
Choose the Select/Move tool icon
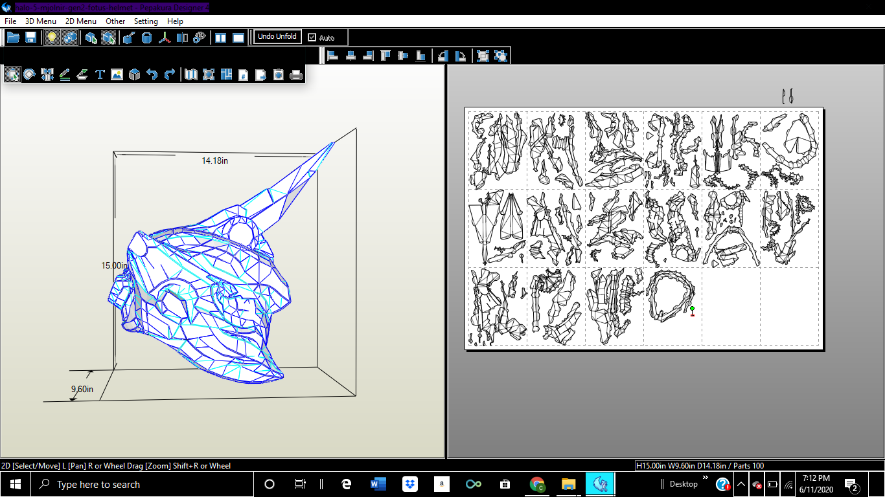click(x=12, y=74)
